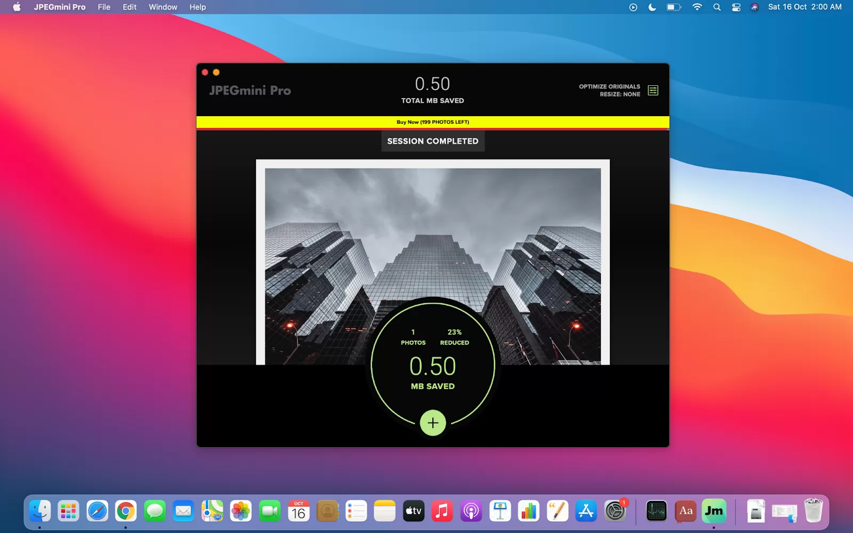Open Keynote from the Dock
The height and width of the screenshot is (533, 853).
tap(500, 511)
